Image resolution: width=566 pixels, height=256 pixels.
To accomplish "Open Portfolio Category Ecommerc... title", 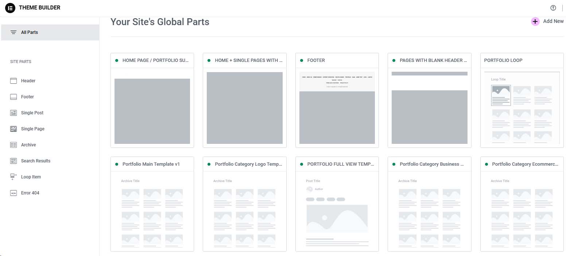I will point(525,164).
